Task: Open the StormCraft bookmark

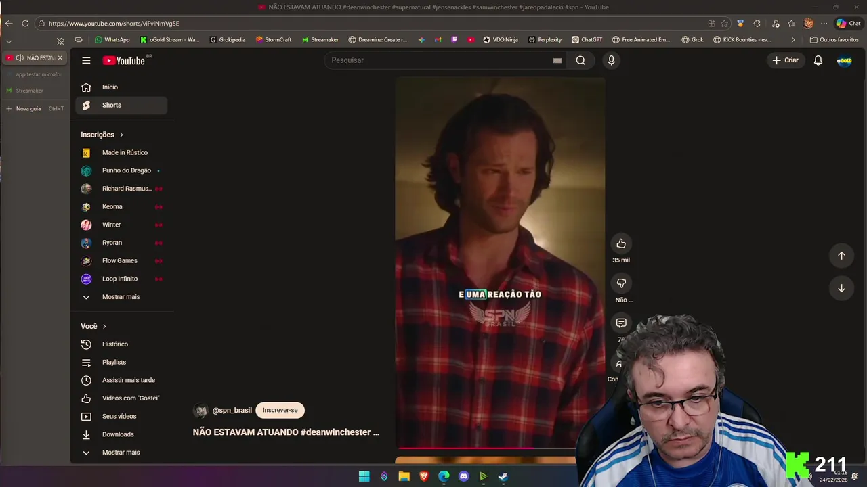Action: pos(274,39)
